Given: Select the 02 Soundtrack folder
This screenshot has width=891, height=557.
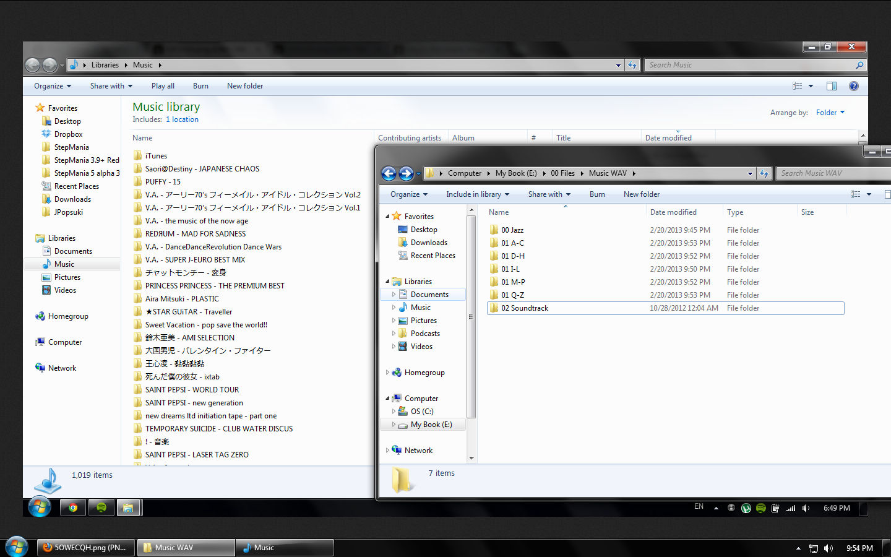Looking at the screenshot, I should pyautogui.click(x=666, y=308).
